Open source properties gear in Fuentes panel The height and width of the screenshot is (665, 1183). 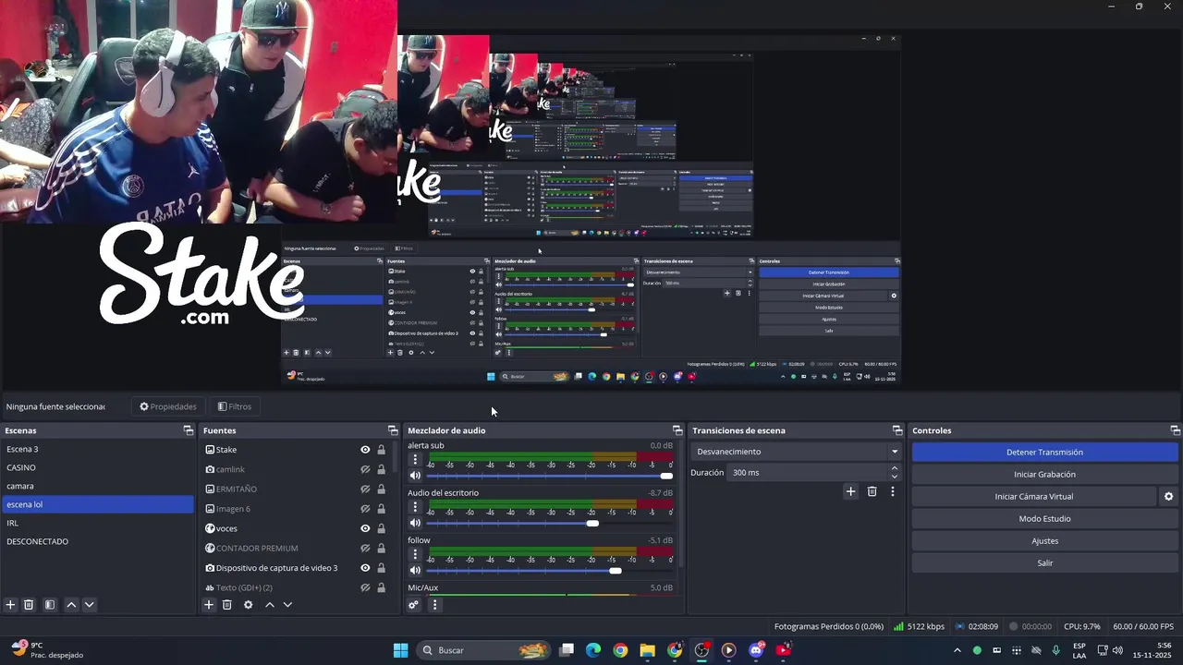point(248,605)
